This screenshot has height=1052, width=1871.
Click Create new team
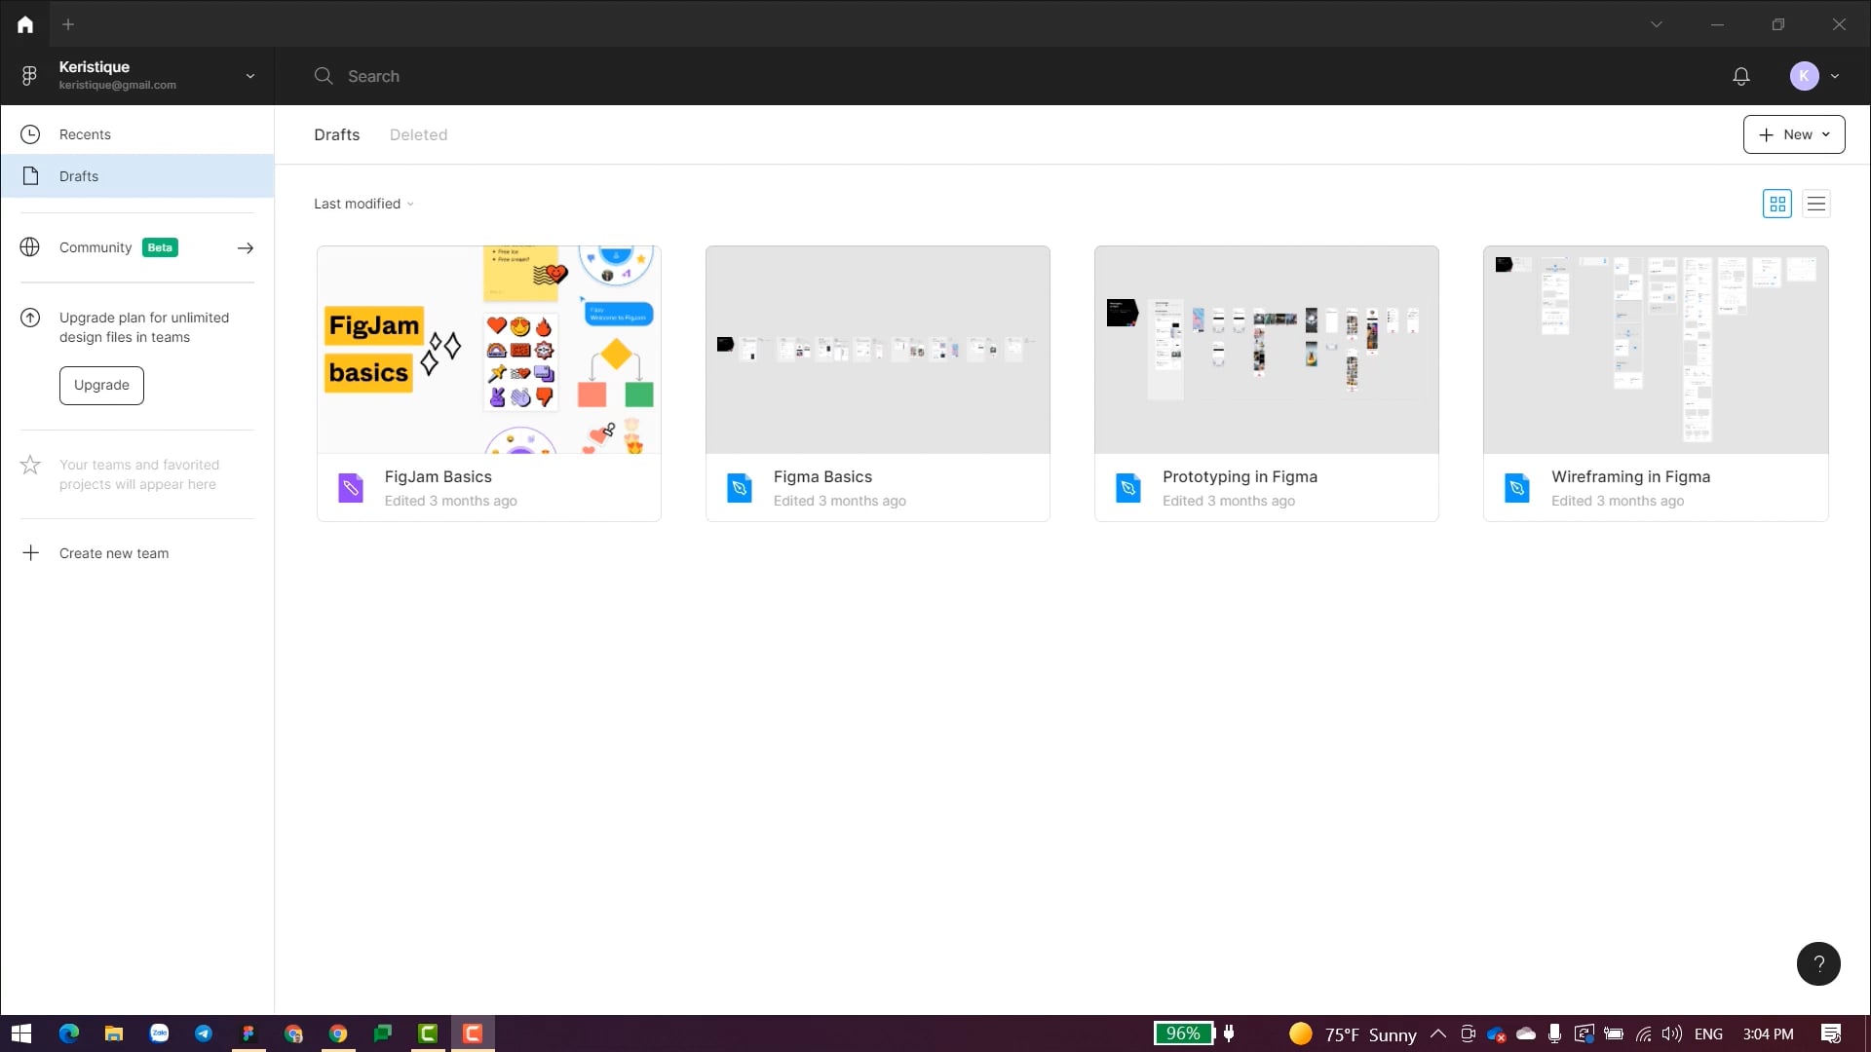(x=113, y=553)
